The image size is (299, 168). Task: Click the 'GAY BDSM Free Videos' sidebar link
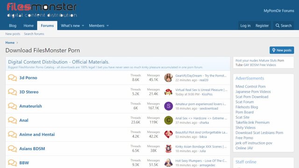coord(260,65)
